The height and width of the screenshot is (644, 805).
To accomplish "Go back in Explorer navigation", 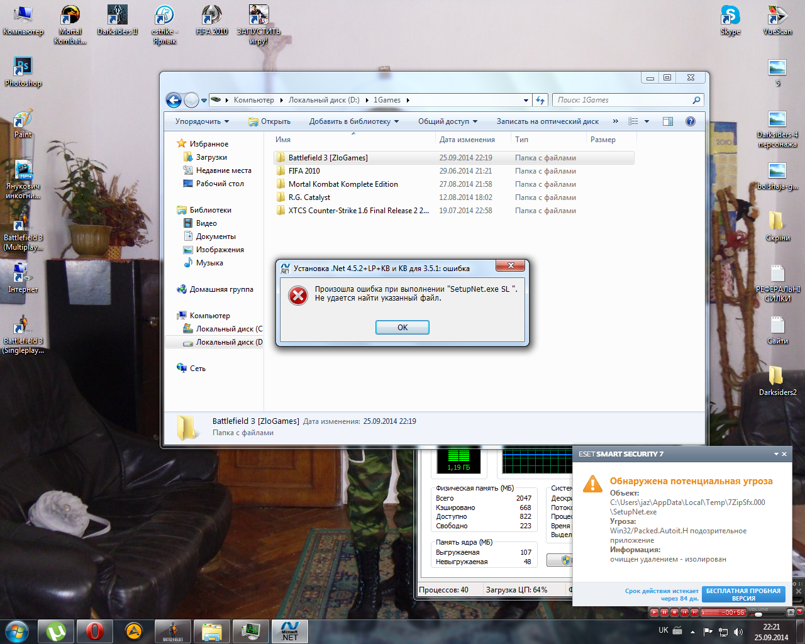I will pos(174,100).
